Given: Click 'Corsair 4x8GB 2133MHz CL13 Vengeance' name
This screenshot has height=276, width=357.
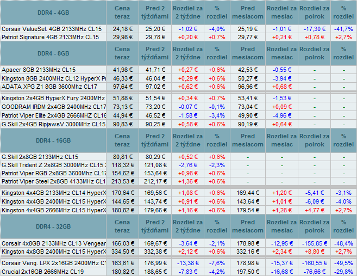Looking at the screenshot, I should [54, 243].
